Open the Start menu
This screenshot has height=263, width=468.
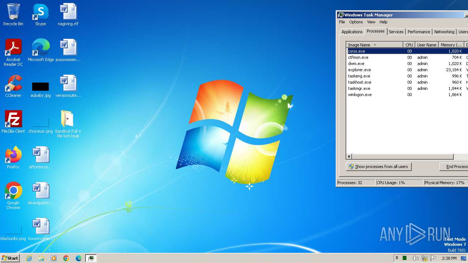click(10, 258)
